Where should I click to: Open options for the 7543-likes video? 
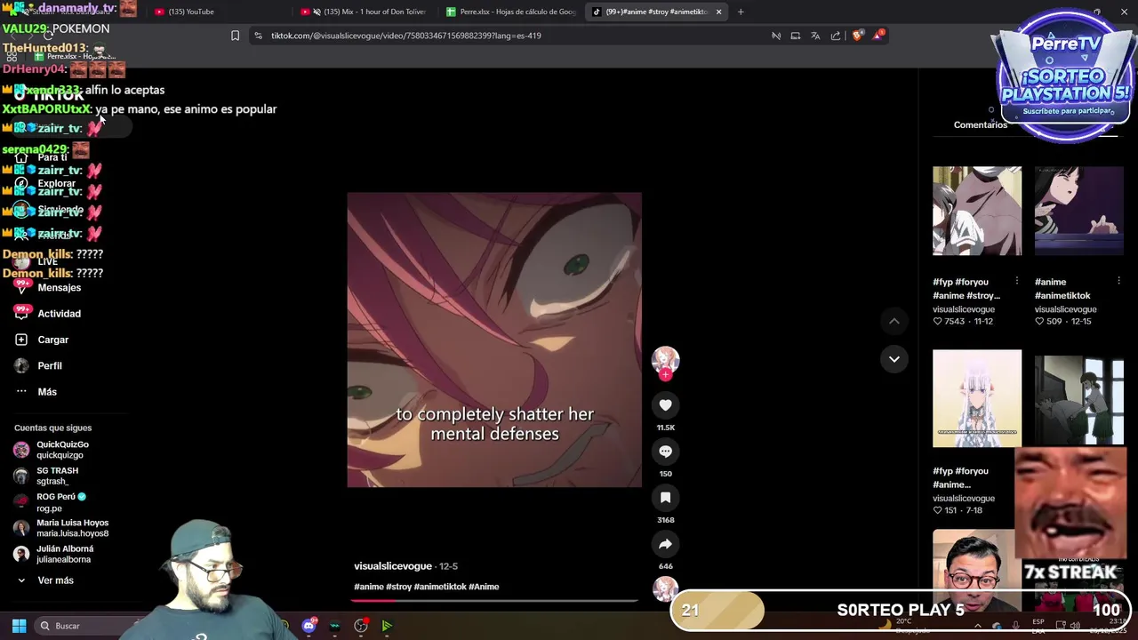(x=1017, y=281)
